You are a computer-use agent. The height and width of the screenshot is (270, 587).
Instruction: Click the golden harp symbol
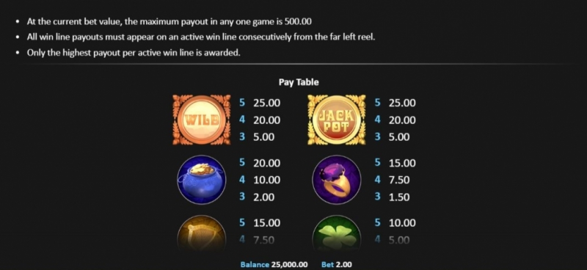click(202, 233)
